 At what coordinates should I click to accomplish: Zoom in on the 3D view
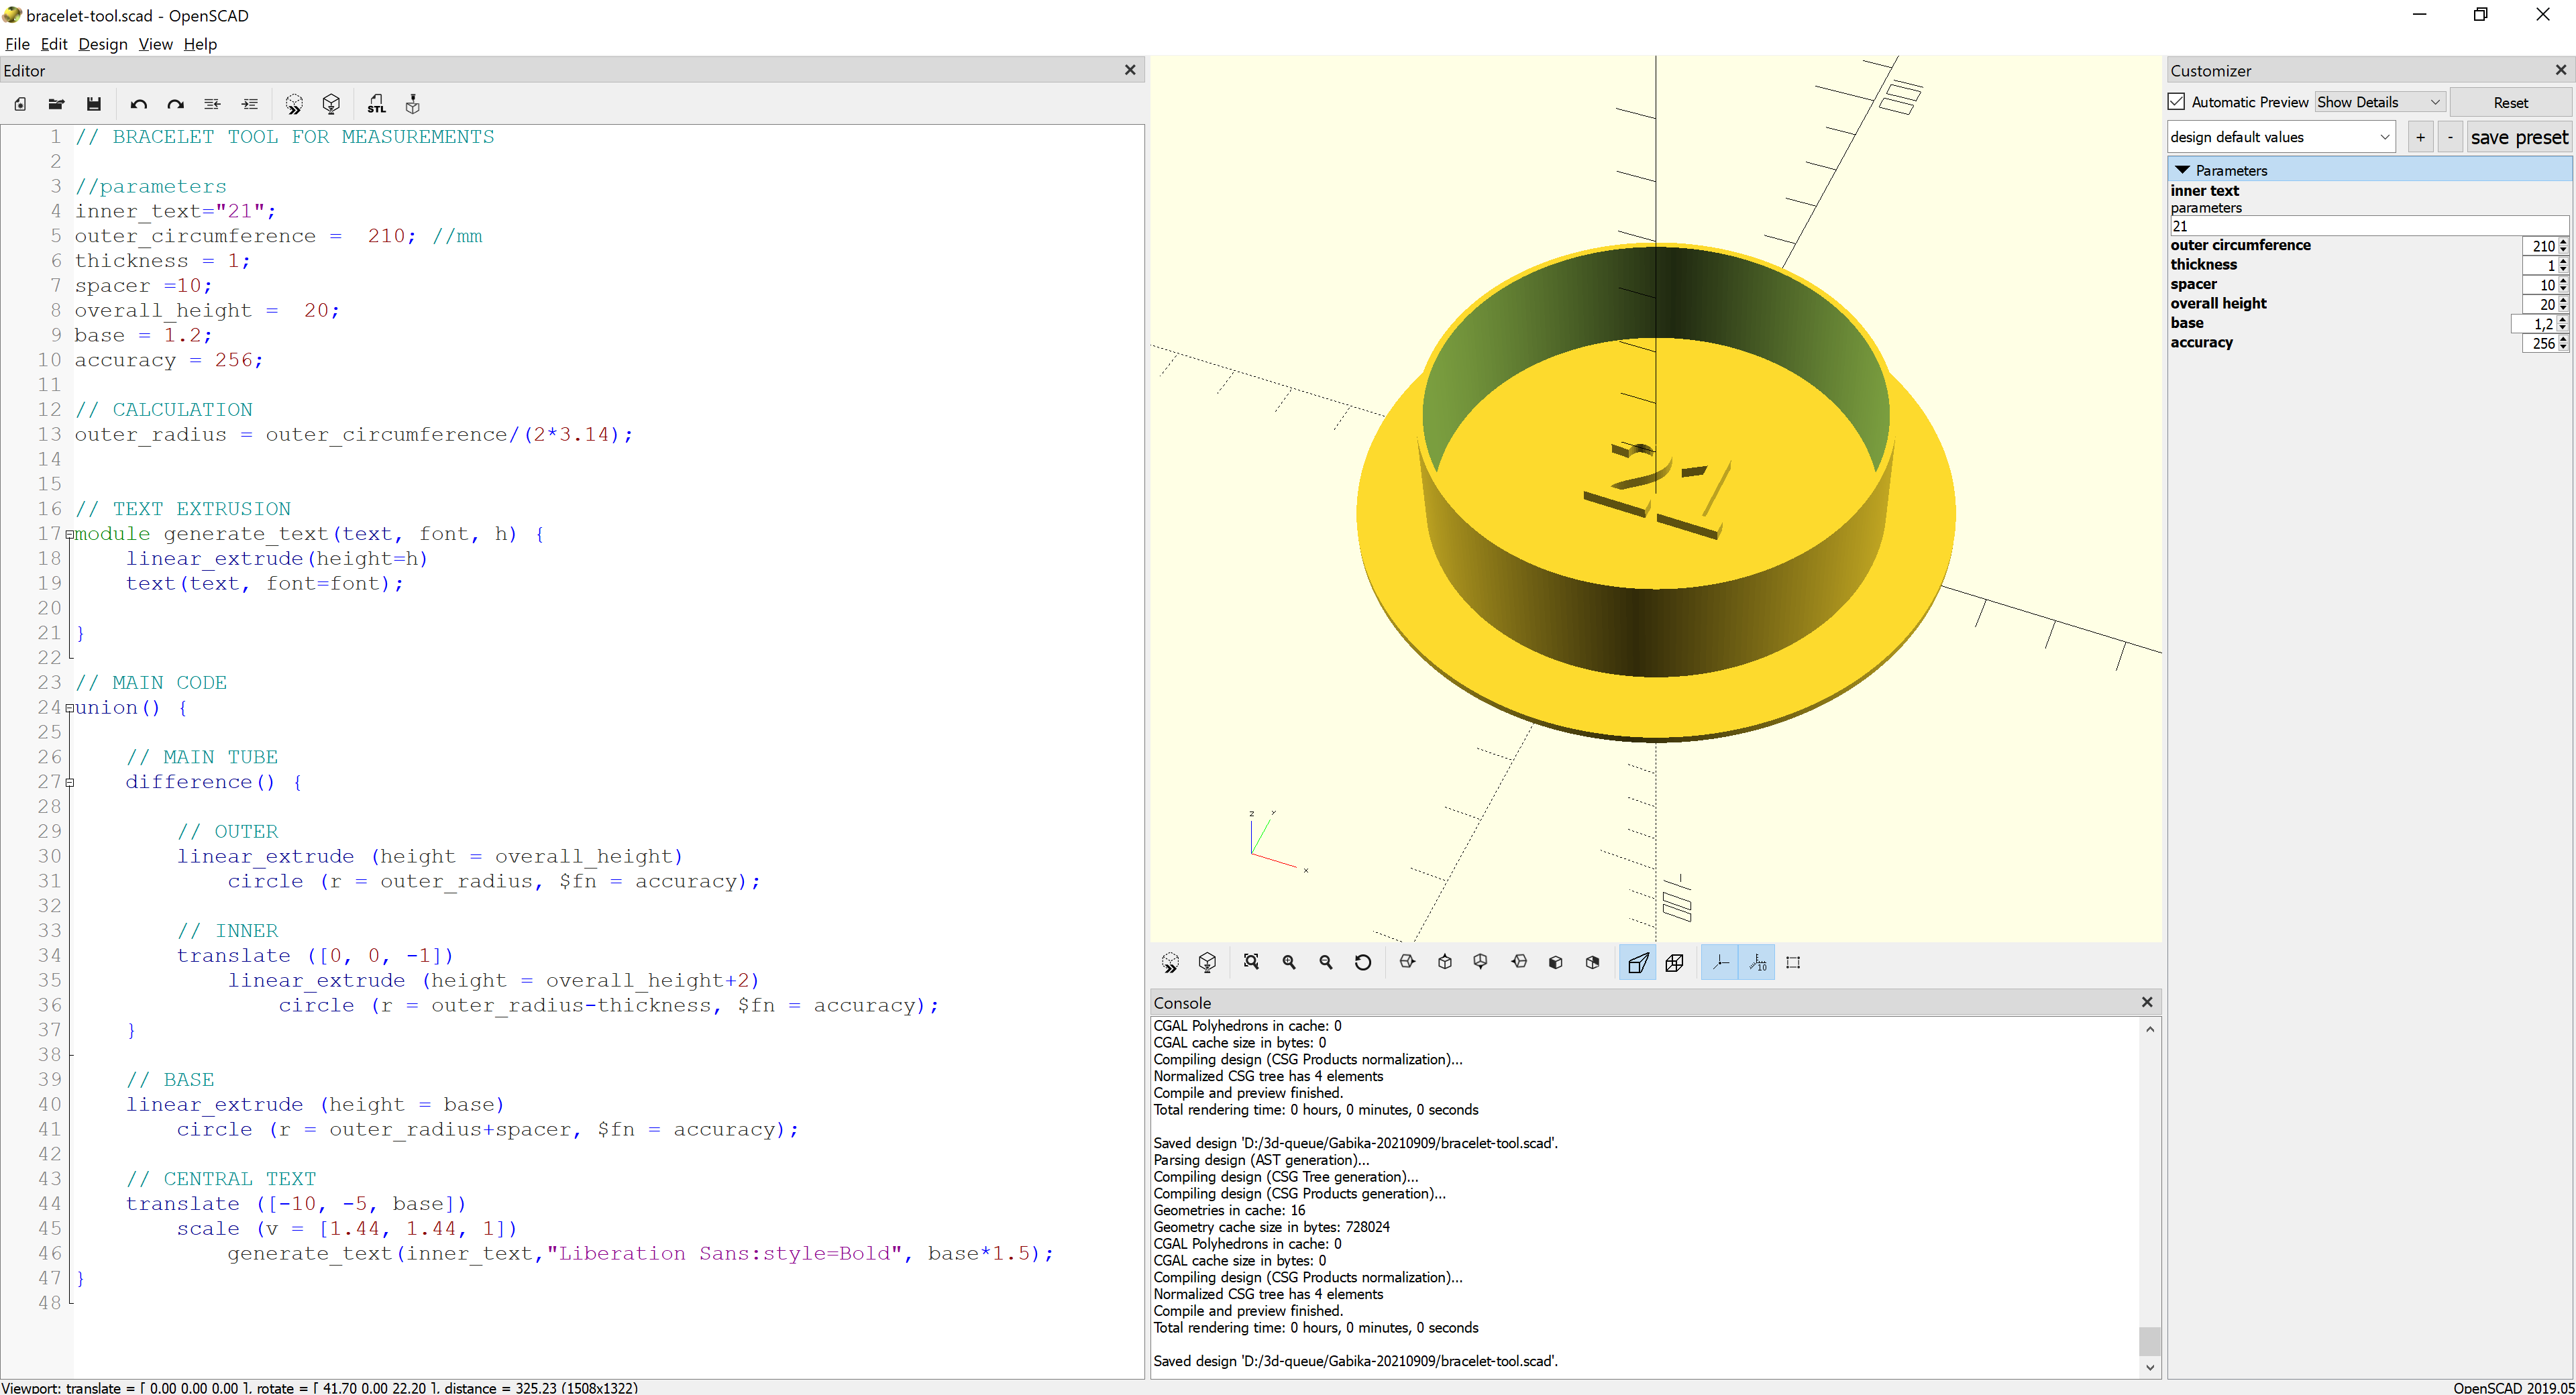click(1289, 962)
